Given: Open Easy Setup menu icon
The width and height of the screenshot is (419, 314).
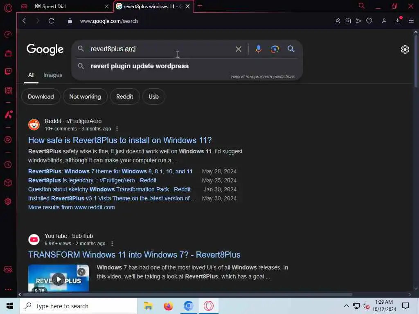Looking at the screenshot, I should point(411,21).
